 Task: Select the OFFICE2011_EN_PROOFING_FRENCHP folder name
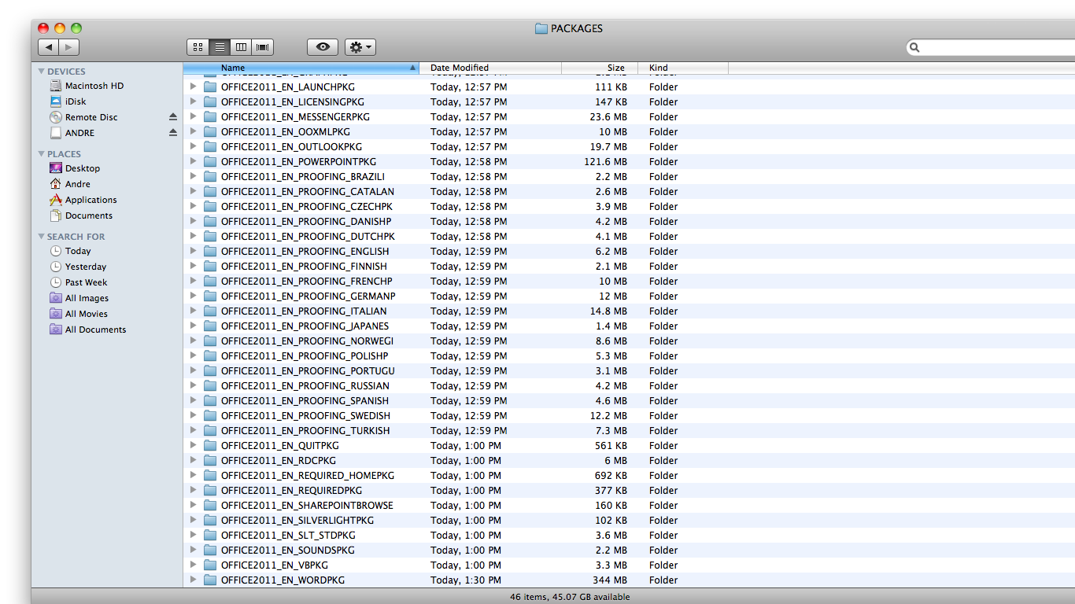coord(306,281)
